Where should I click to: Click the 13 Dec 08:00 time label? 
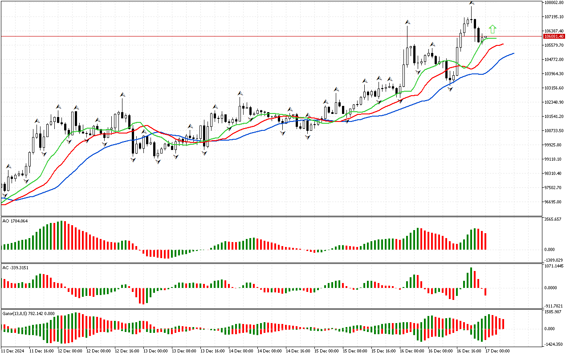184,351
